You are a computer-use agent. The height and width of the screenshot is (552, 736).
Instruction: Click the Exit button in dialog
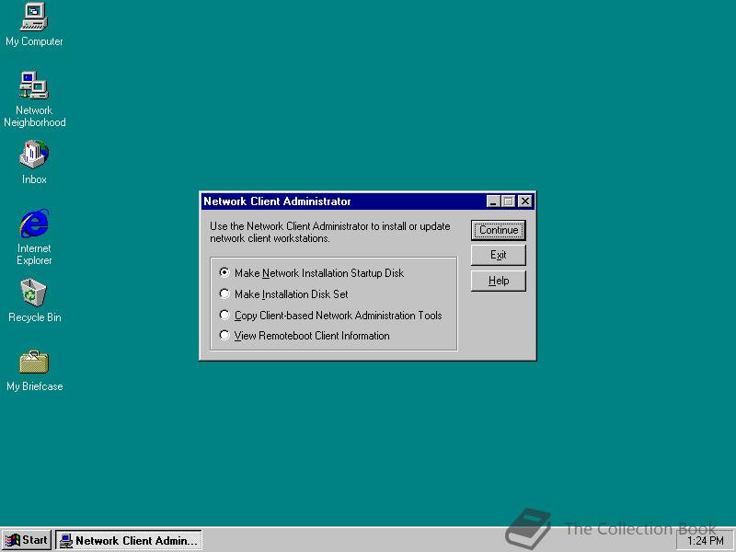pos(499,255)
